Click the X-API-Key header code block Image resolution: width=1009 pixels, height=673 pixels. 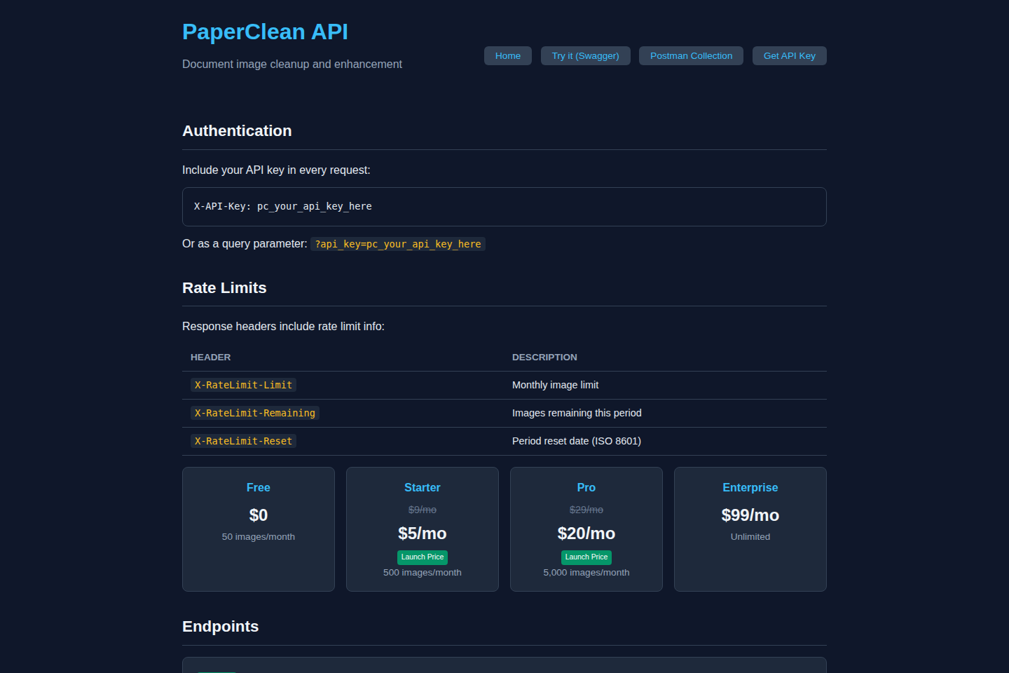click(504, 207)
